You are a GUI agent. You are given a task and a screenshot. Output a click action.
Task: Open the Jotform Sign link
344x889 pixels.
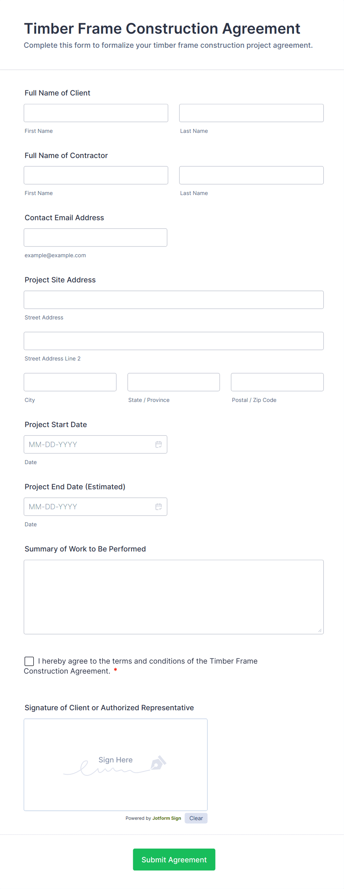tap(166, 818)
